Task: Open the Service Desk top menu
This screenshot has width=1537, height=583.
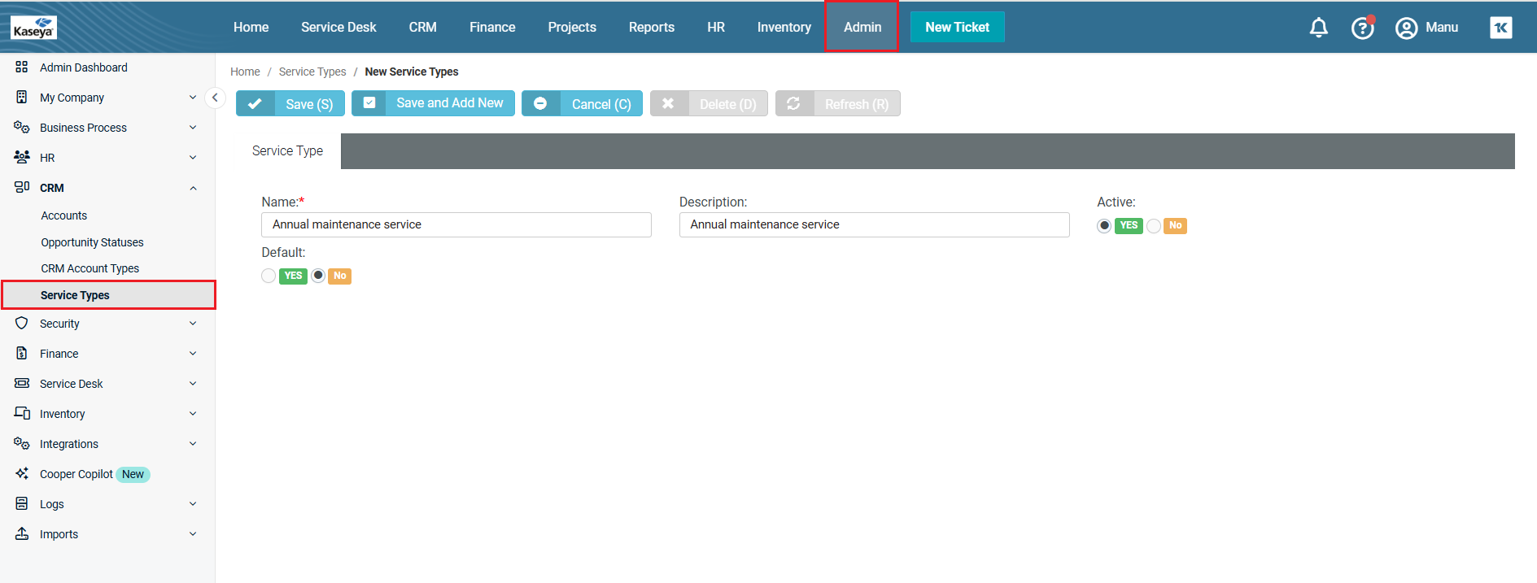Action: [x=338, y=28]
